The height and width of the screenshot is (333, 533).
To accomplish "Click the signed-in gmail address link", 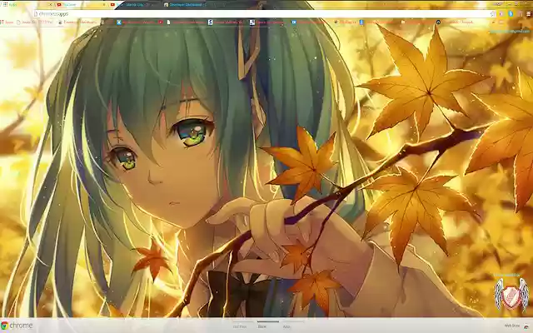I will (510, 32).
